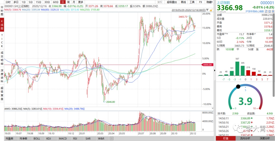Click the MA(250) legend label
Viewport: 275px width, 141px height.
pos(90,10)
